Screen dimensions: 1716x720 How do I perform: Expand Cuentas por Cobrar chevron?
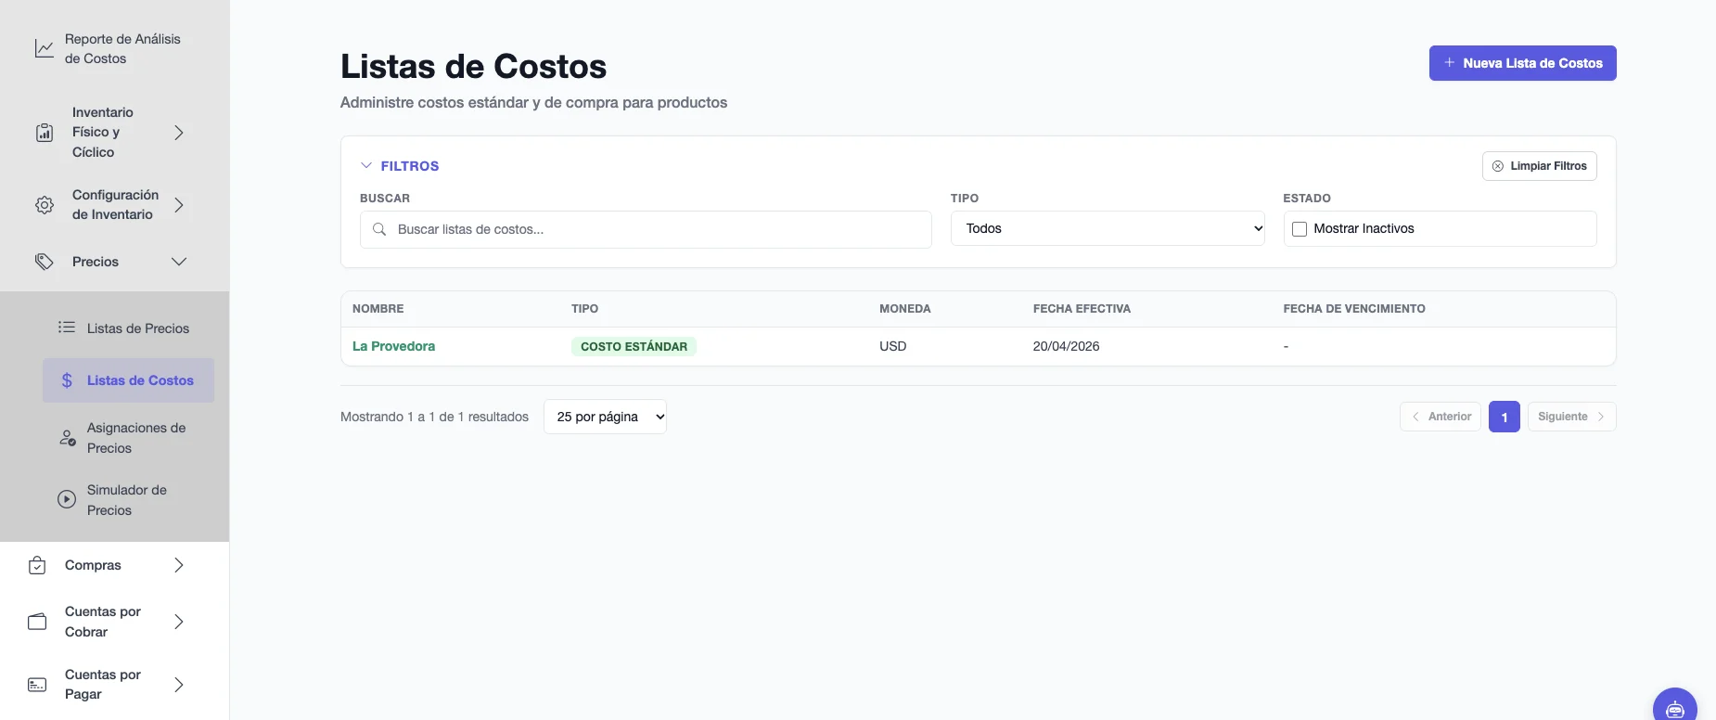(x=179, y=622)
